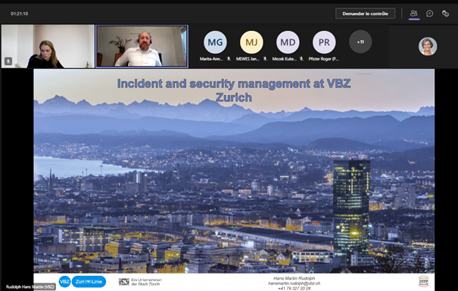Select the MJ participant avatar
The width and height of the screenshot is (458, 291).
[x=251, y=42]
